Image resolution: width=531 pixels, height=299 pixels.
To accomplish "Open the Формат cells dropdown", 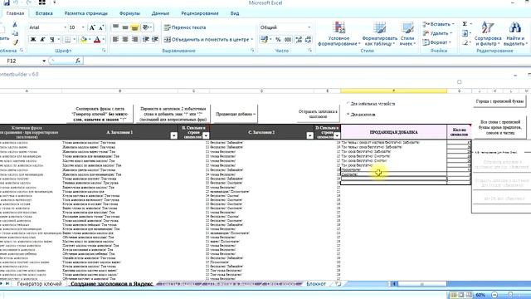I will pyautogui.click(x=437, y=42).
